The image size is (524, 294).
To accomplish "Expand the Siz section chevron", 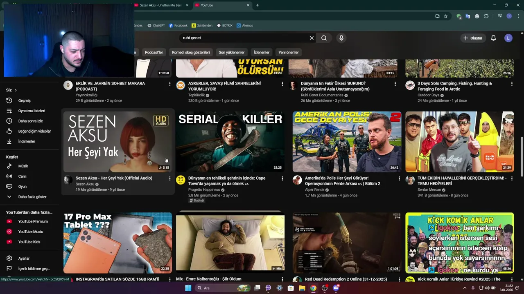I will tap(16, 90).
